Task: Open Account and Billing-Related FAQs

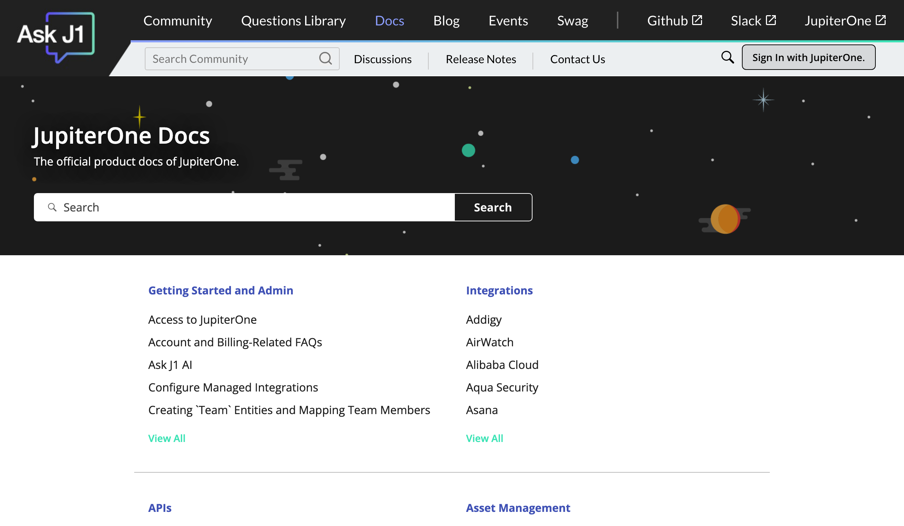Action: coord(235,342)
